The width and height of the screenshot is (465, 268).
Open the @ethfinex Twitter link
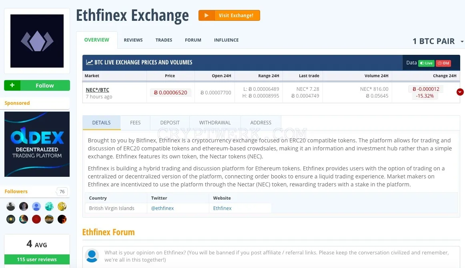[x=162, y=208]
